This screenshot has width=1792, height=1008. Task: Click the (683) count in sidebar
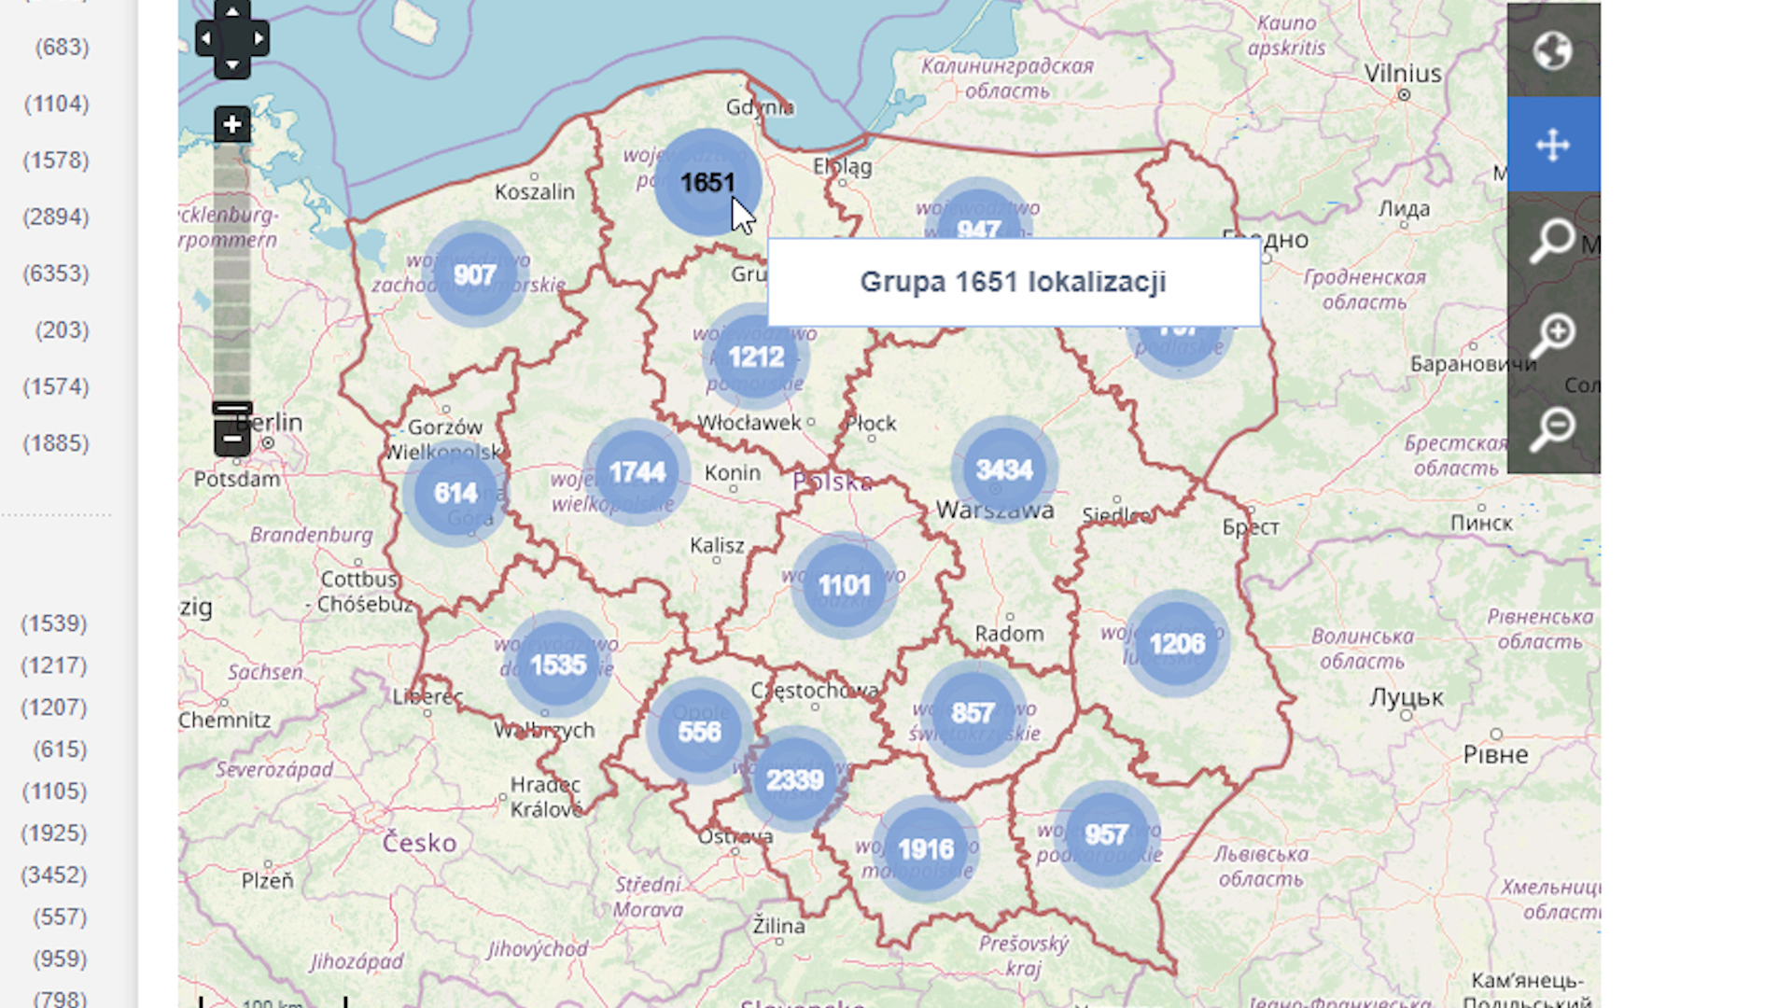pos(63,47)
